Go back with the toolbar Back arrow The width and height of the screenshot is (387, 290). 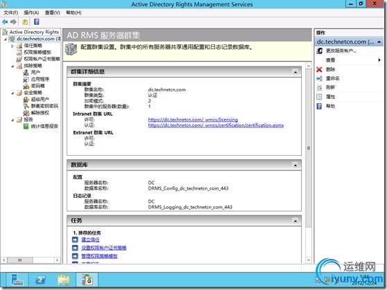coord(5,22)
